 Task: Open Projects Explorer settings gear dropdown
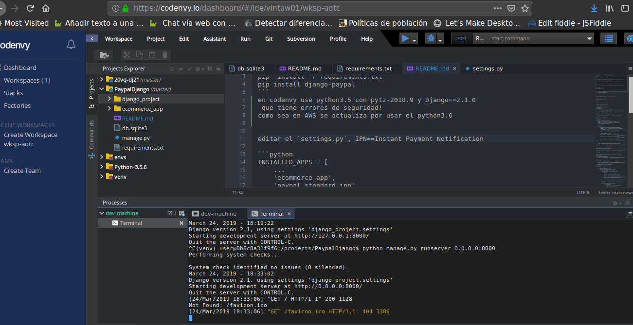click(x=199, y=69)
